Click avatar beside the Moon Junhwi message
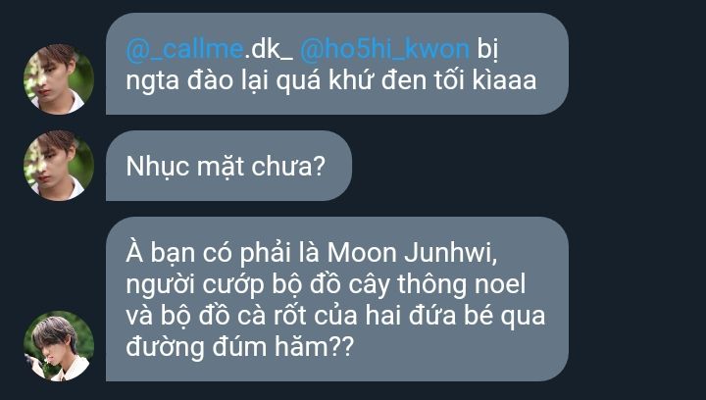The height and width of the screenshot is (400, 706). click(59, 346)
